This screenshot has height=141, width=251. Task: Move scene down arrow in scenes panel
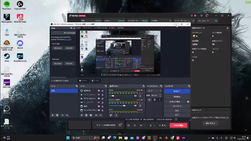pyautogui.click(x=67, y=115)
